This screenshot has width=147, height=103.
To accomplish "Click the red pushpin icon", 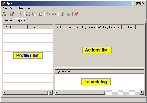I will [x=77, y=14].
